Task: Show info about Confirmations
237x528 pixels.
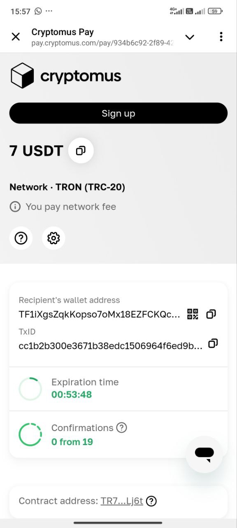Action: 121,428
